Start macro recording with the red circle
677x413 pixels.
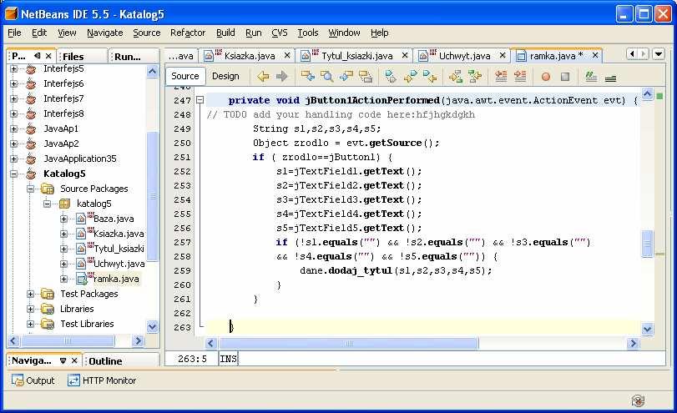tap(546, 77)
